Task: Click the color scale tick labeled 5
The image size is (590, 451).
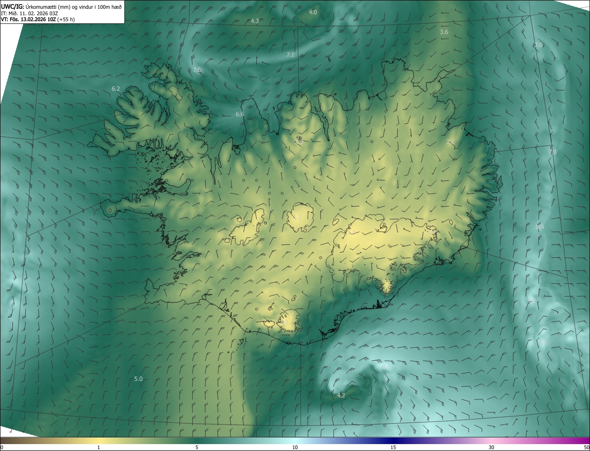Action: coord(197,447)
